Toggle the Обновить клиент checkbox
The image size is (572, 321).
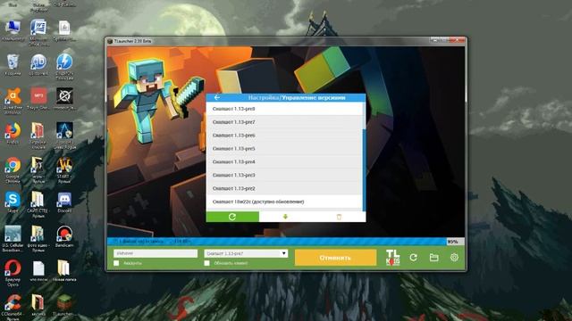(206, 263)
